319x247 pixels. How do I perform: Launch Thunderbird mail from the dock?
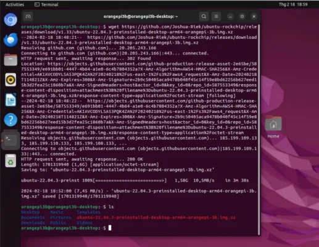point(10,40)
